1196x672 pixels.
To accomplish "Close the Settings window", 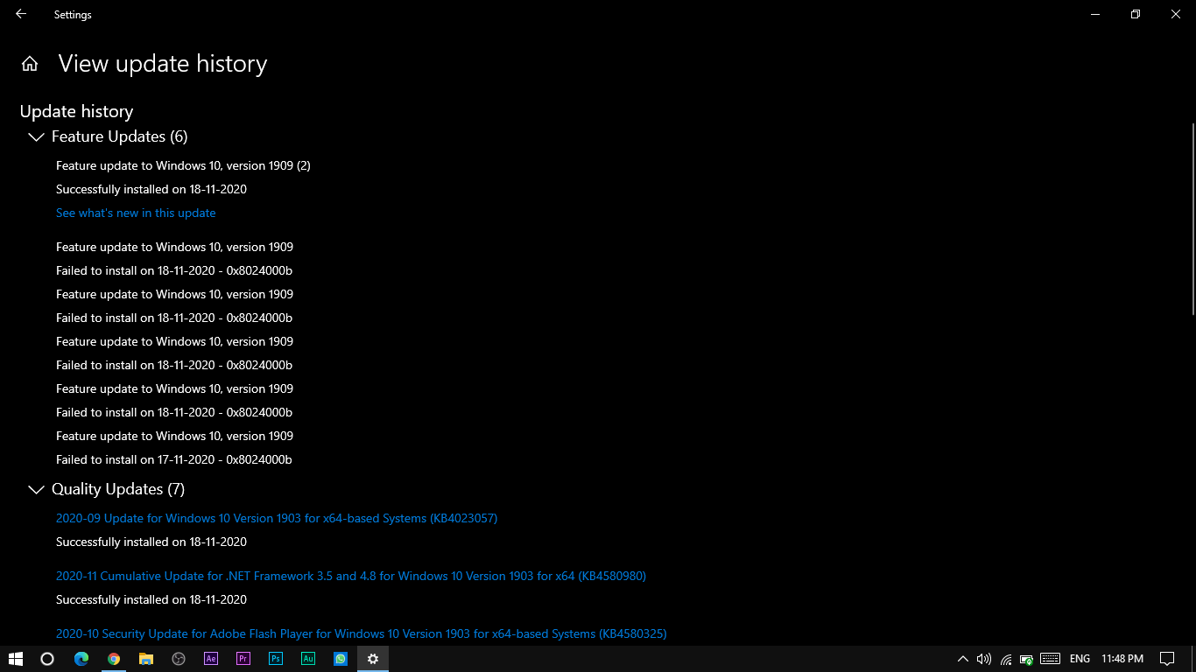I will (x=1176, y=14).
